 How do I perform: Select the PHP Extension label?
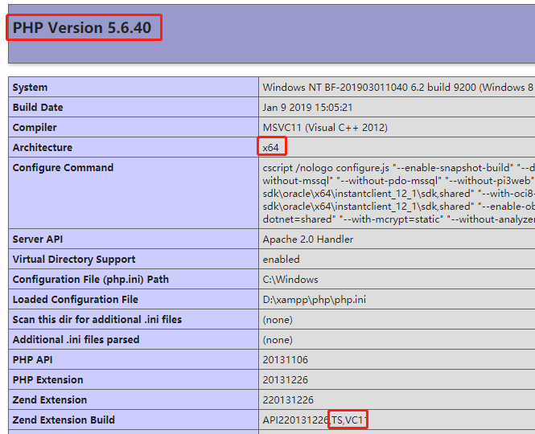47,380
